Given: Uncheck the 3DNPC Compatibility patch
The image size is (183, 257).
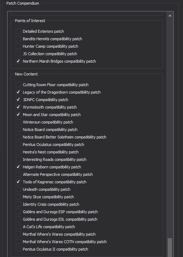Looking at the screenshot, I should 18,99.
